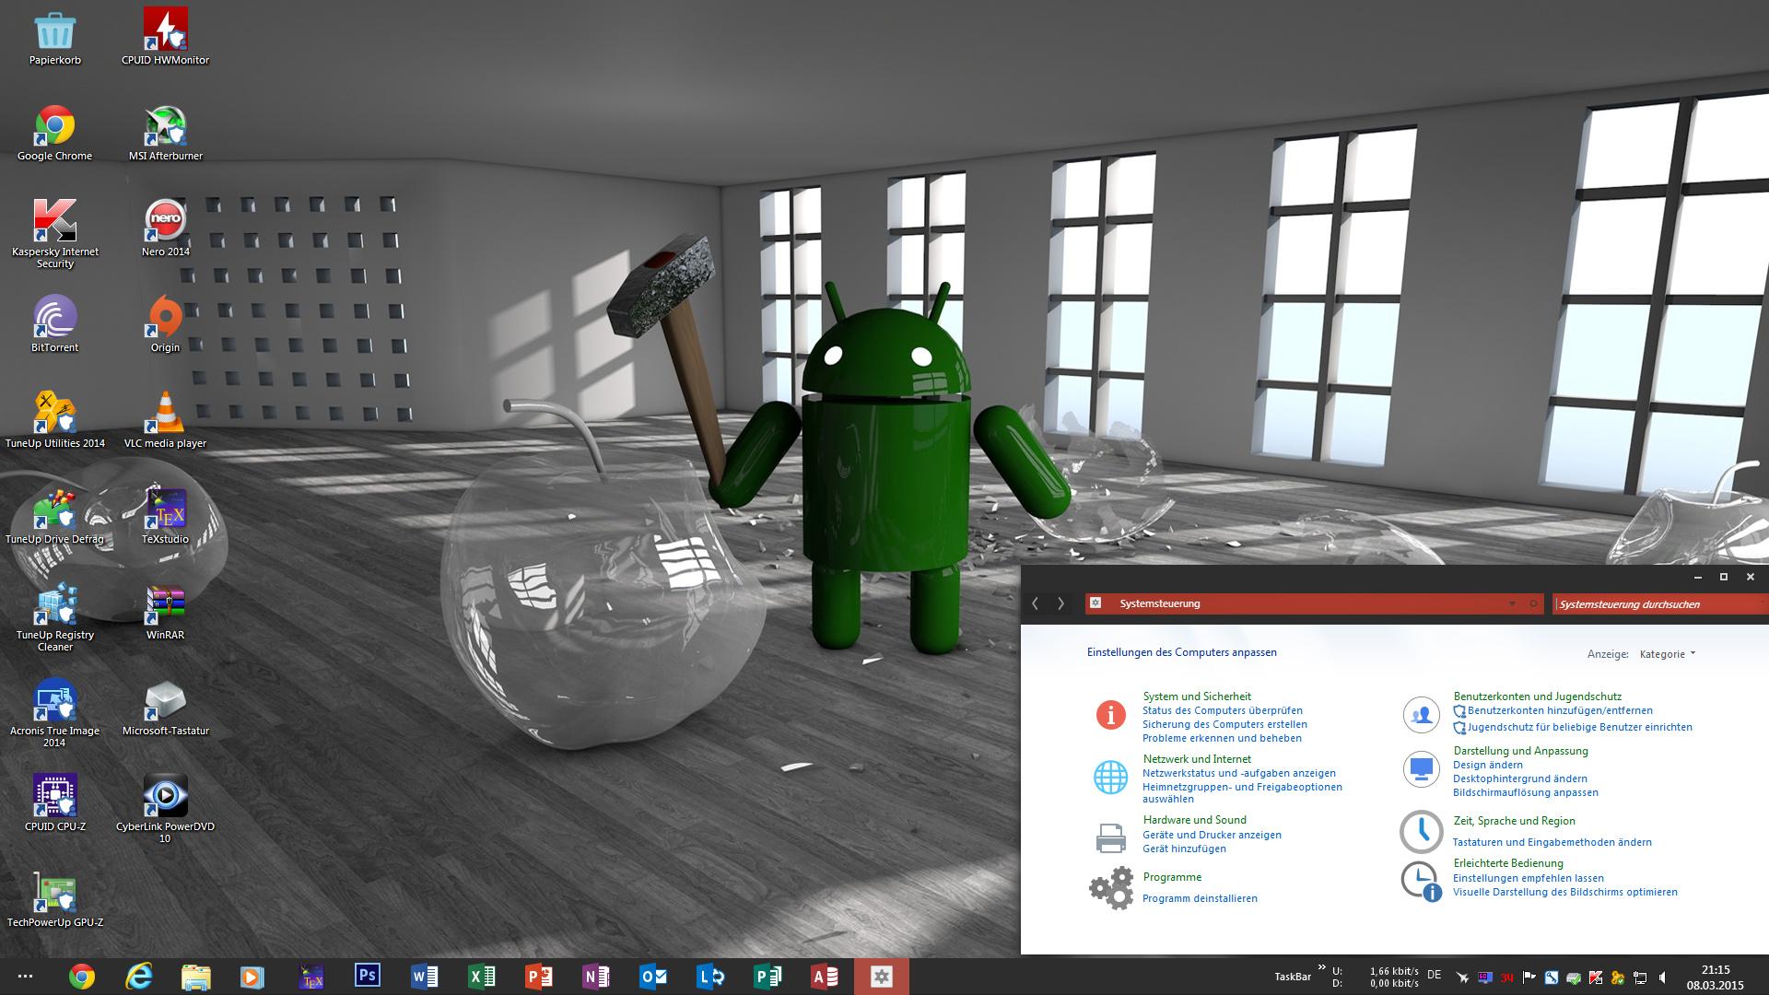Screen dimensions: 1769x995
Task: Open Google Chrome desktop shortcut
Action: [54, 135]
